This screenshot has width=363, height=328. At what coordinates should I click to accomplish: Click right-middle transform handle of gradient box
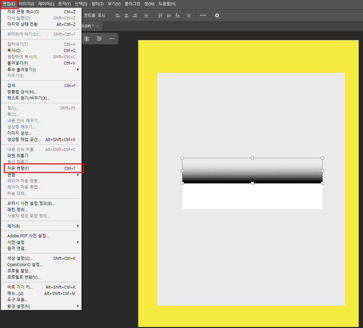[322, 170]
